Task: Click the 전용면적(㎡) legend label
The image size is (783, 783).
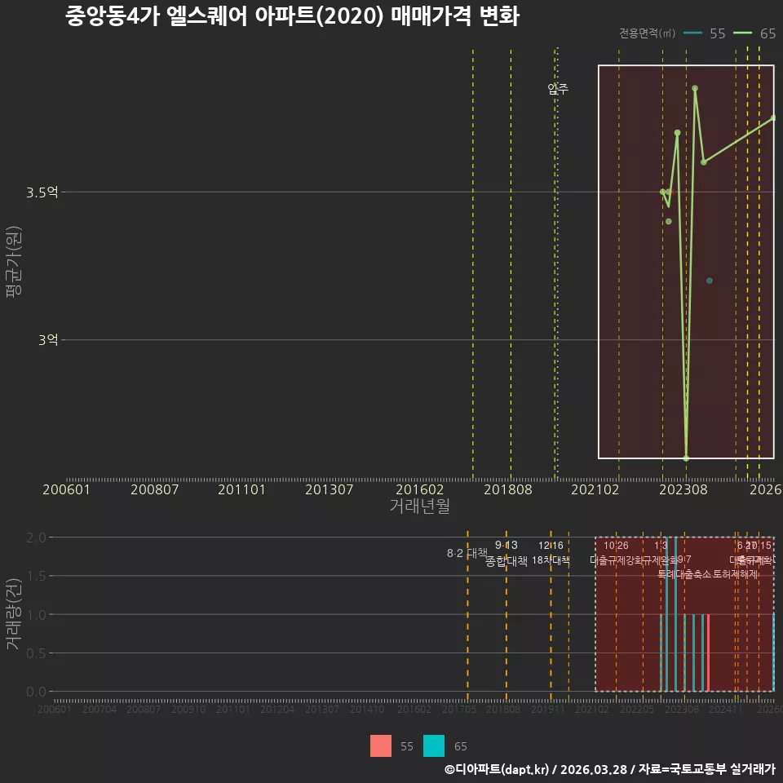Action: 647,33
